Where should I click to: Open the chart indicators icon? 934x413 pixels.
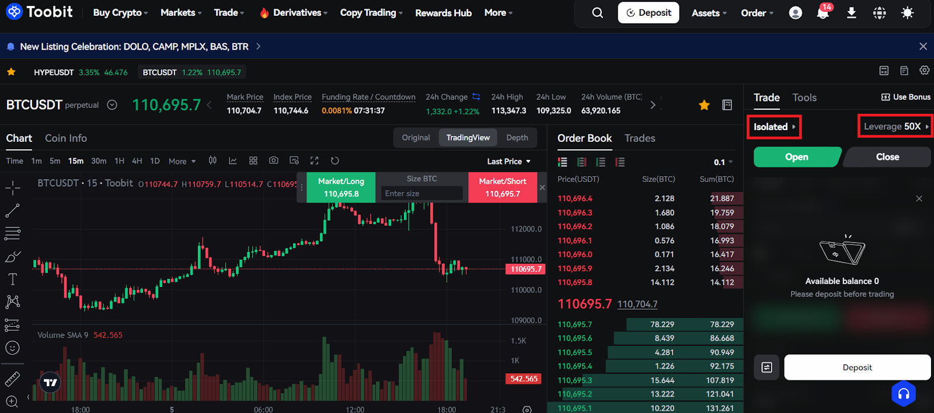(x=233, y=160)
